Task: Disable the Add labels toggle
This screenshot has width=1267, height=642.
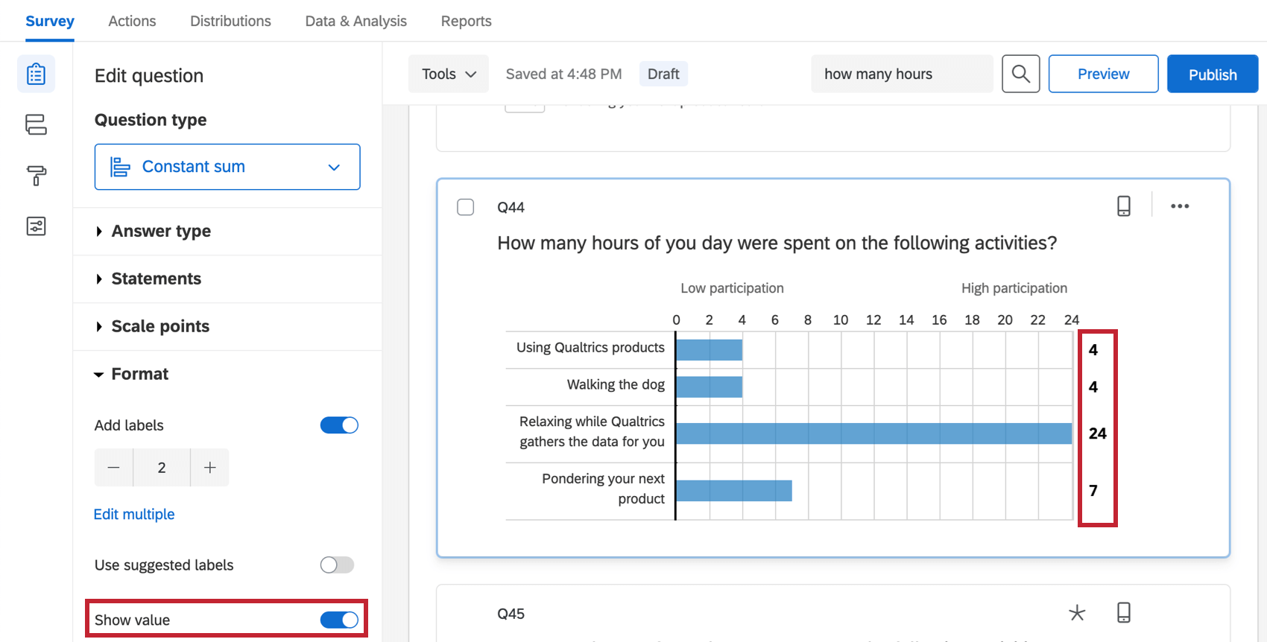Action: (339, 425)
